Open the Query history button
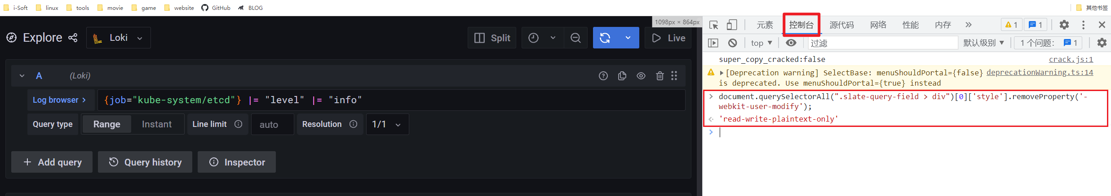Screen dimensions: 1111x196 [145, 162]
